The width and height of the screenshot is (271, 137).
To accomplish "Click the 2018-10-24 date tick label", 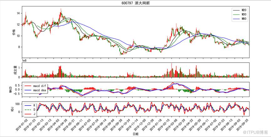I will point(121,124).
